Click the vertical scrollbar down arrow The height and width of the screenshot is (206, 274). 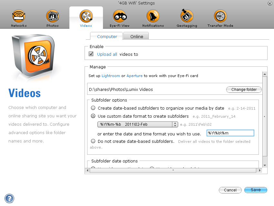point(265,165)
